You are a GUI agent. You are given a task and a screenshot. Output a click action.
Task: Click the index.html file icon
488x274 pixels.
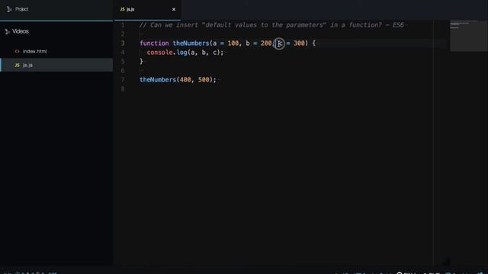click(x=17, y=51)
